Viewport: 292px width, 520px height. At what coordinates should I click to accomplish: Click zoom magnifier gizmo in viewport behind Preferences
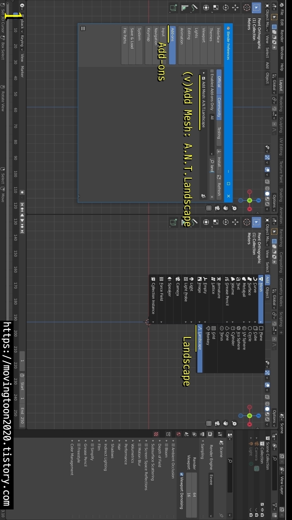234,208
